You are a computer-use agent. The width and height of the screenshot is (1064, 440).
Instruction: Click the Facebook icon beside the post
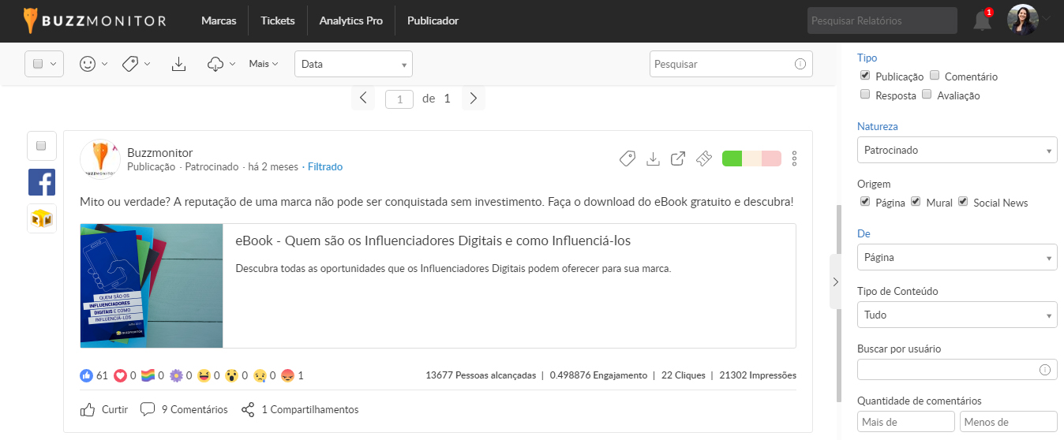pyautogui.click(x=42, y=182)
